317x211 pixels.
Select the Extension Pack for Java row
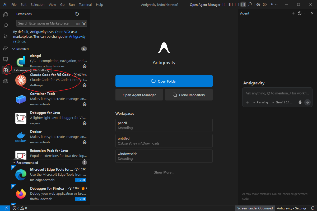(x=50, y=153)
